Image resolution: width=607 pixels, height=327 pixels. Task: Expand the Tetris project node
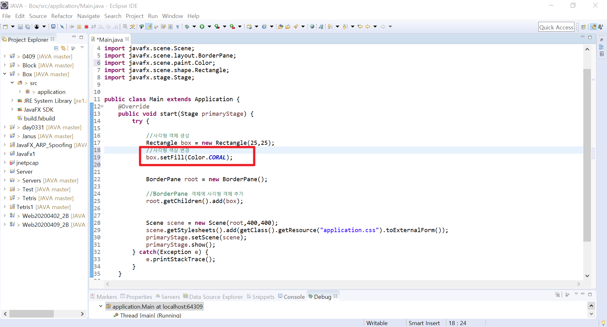4,198
